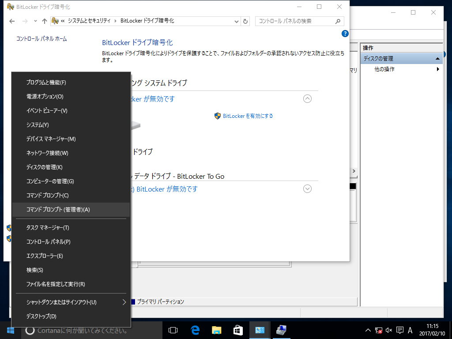Open コンピューターの管理 from the menu

[x=71, y=181]
